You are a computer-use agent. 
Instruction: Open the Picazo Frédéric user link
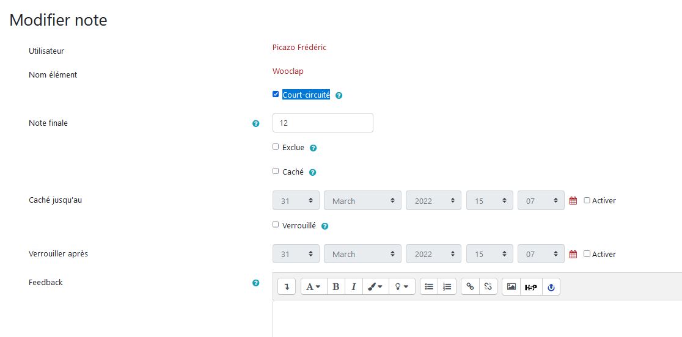pos(299,48)
